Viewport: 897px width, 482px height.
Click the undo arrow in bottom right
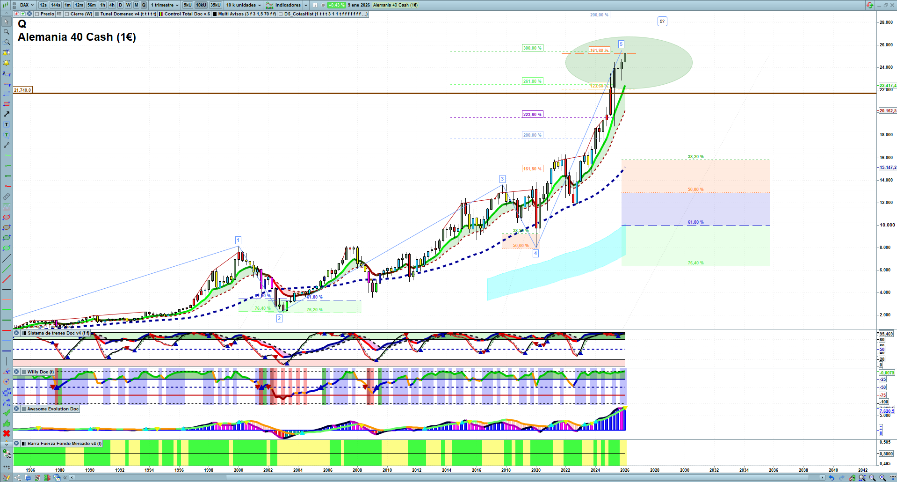[831, 478]
